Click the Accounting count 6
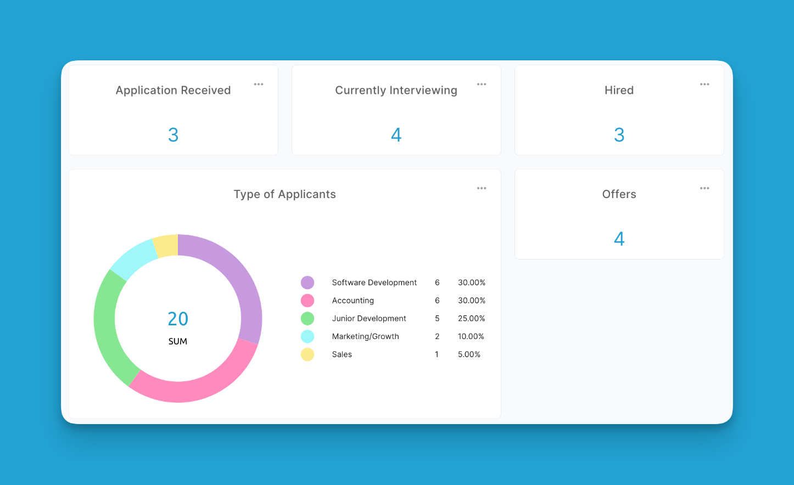This screenshot has height=485, width=794. (437, 301)
